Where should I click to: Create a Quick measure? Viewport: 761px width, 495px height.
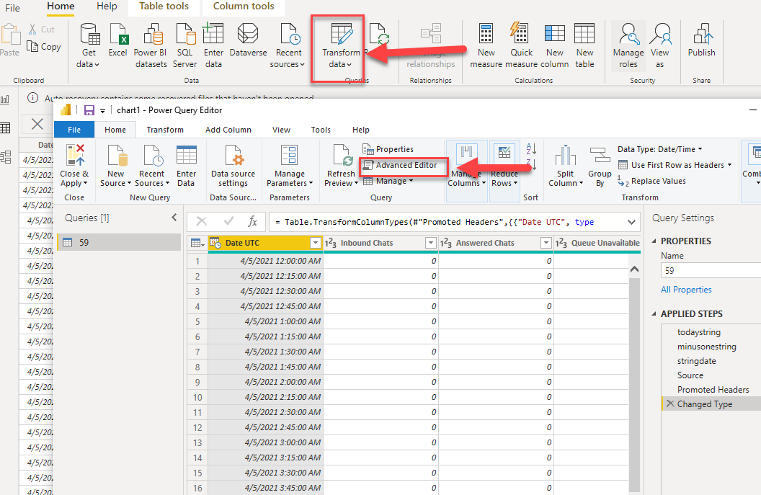point(521,46)
